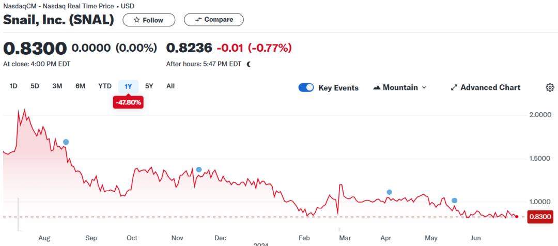
Task: Open chart settings gear icon
Action: (x=550, y=87)
